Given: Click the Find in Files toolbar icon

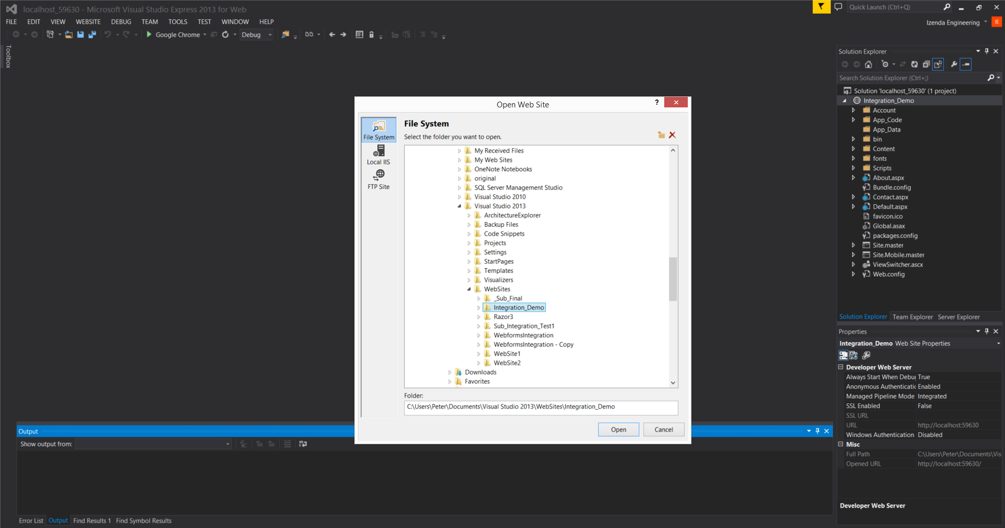Looking at the screenshot, I should [x=285, y=35].
